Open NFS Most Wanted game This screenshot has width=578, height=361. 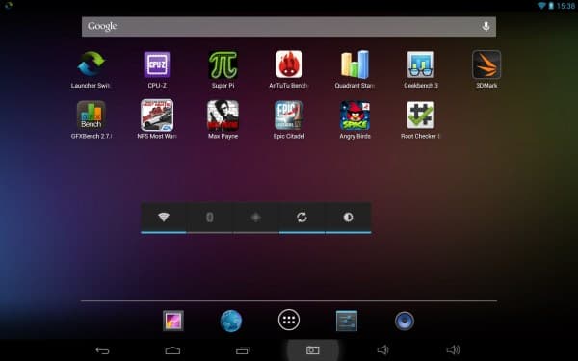point(157,115)
